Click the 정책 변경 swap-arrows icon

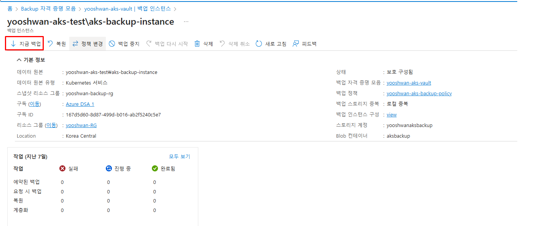(x=75, y=44)
